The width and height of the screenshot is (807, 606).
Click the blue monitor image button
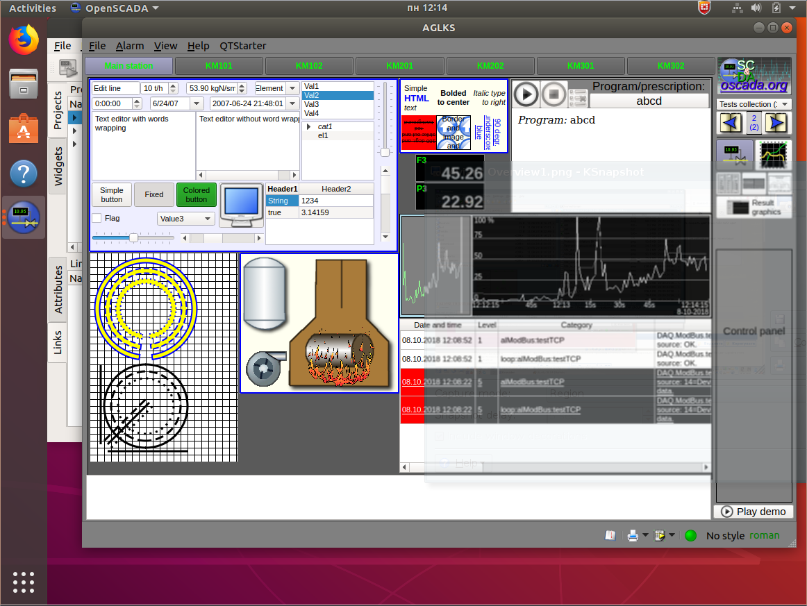[241, 205]
